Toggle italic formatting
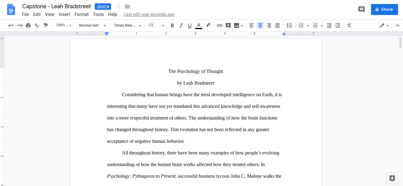 click(181, 25)
